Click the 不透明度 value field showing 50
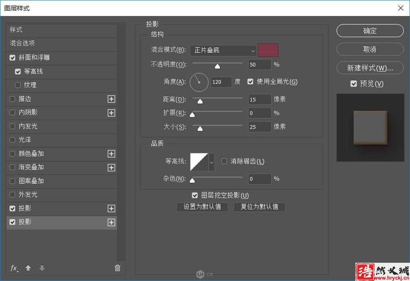The height and width of the screenshot is (281, 410). click(259, 65)
